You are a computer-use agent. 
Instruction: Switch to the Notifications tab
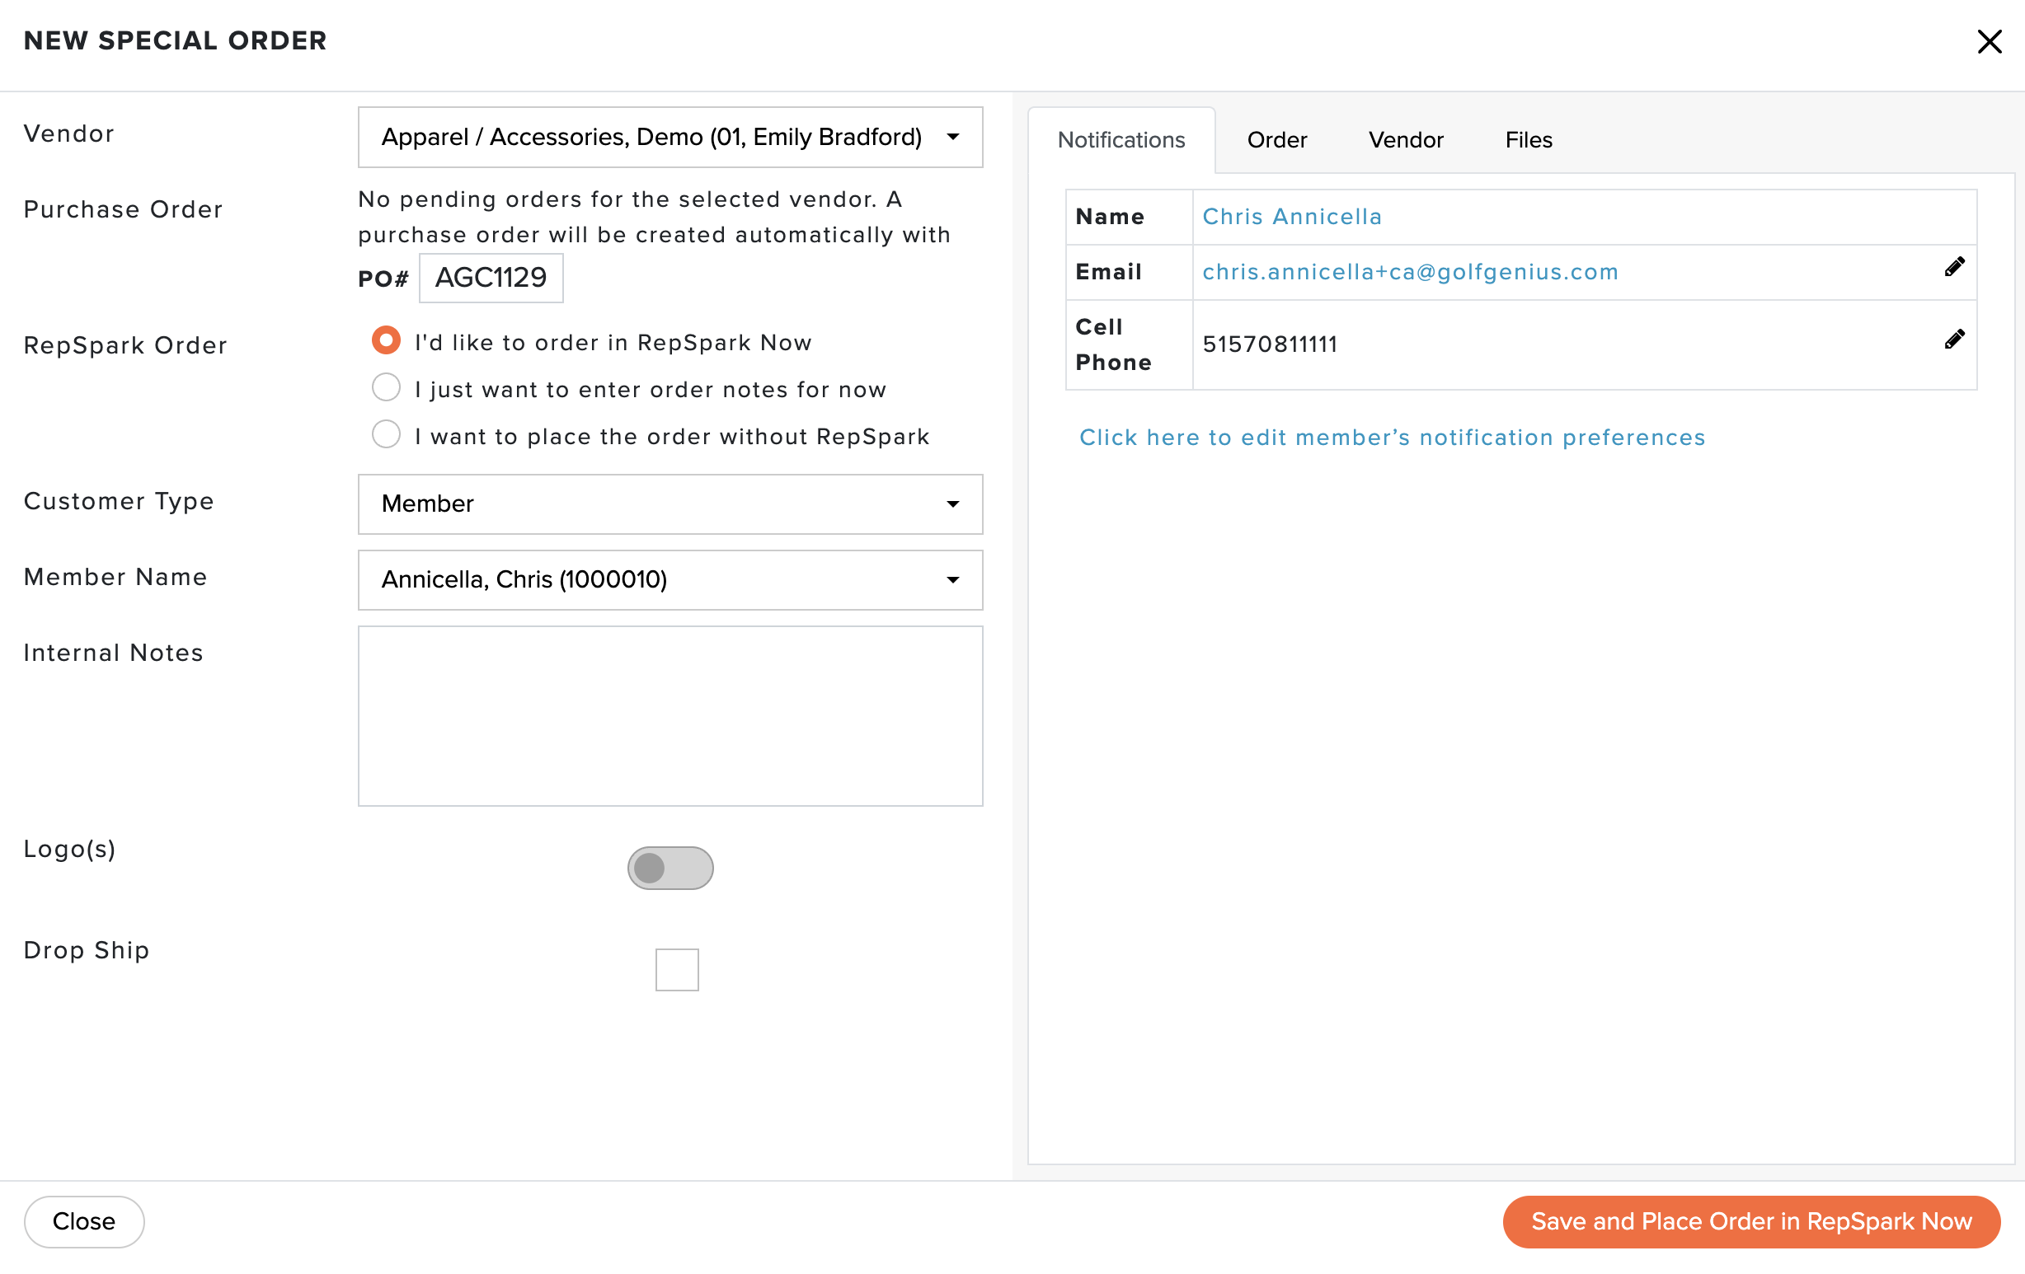point(1121,140)
